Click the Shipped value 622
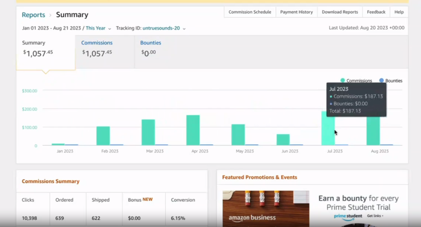This screenshot has height=227, width=421. click(96, 218)
